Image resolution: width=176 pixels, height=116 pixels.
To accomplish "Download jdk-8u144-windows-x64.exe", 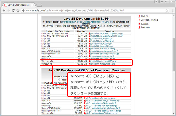I will 103,64.
